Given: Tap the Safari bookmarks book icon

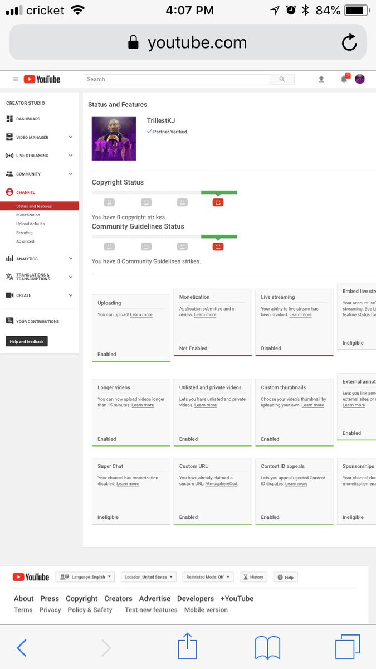Looking at the screenshot, I should coord(267,648).
